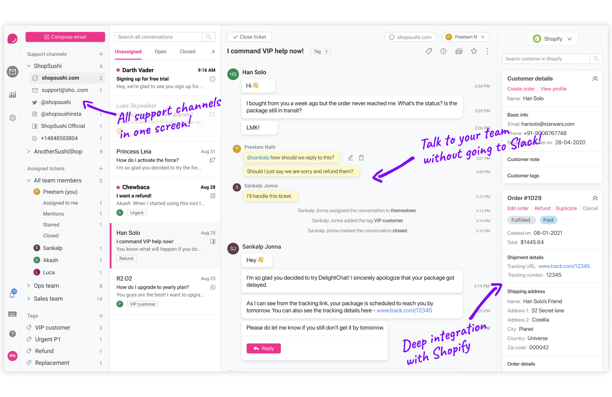This screenshot has width=612, height=397.
Task: Click the star/bookmark icon on ticket
Action: (x=474, y=51)
